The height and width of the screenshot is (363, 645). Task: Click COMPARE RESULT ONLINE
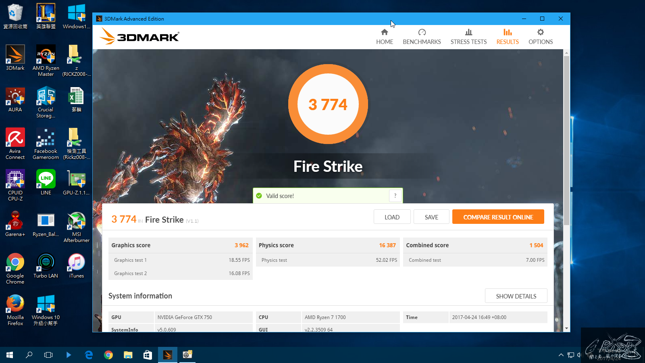[498, 217]
